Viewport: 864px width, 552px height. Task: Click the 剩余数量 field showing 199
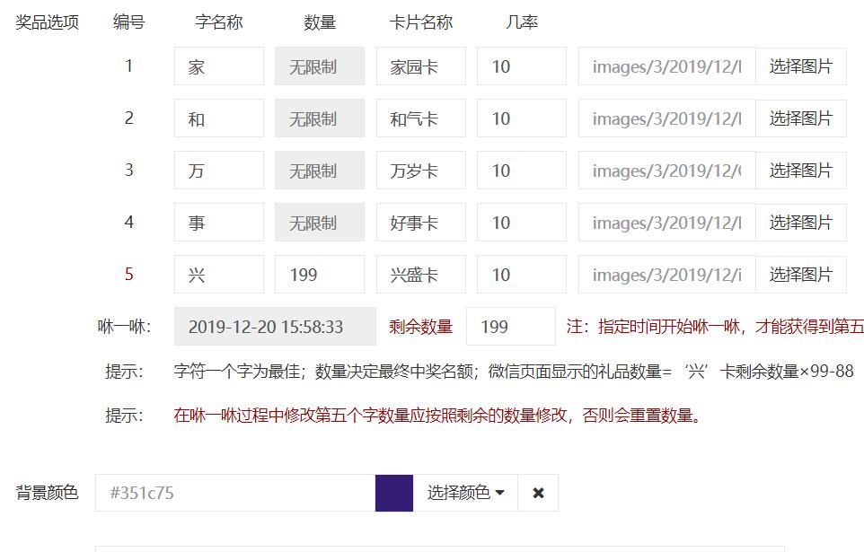click(x=511, y=327)
